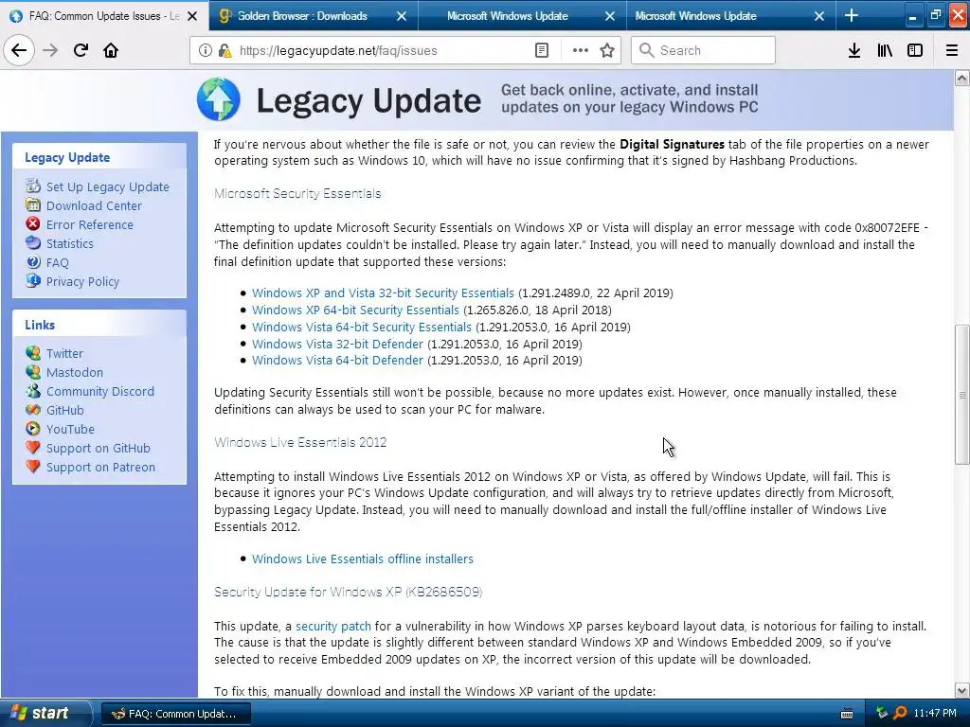This screenshot has width=970, height=727.
Task: Click the forward navigation arrow
Action: 50,50
